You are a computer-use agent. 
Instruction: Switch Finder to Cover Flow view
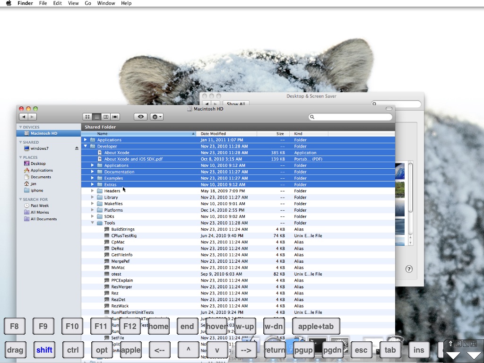pyautogui.click(x=115, y=117)
